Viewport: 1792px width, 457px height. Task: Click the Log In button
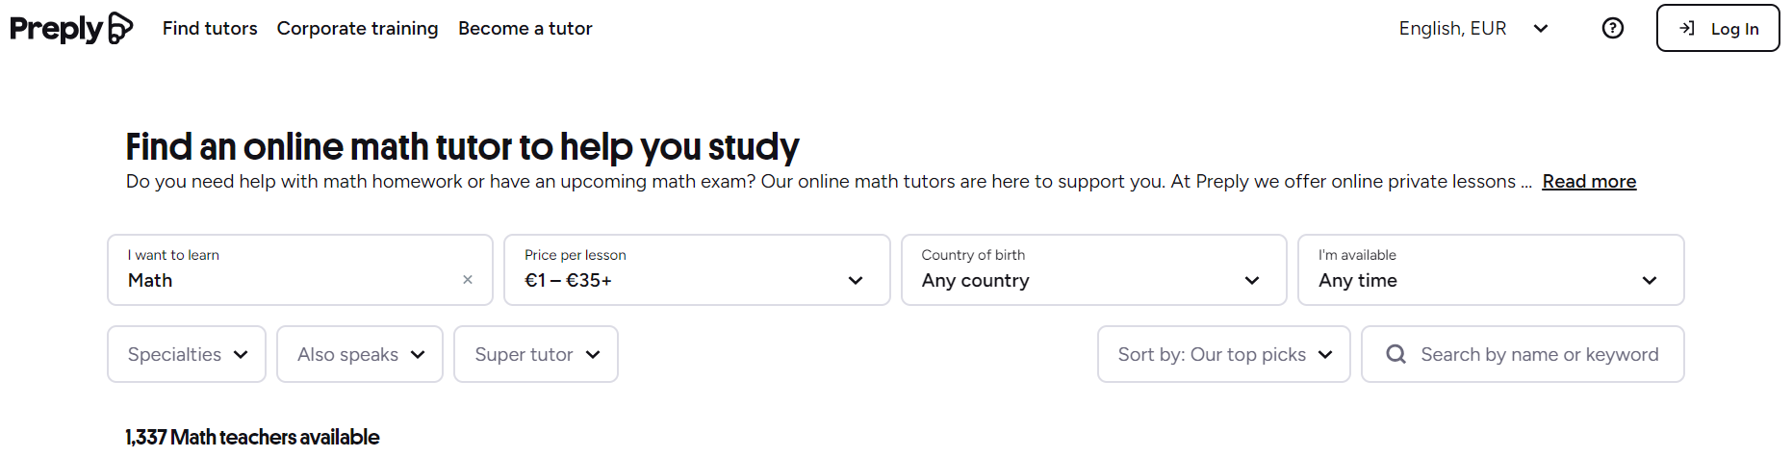(1718, 28)
